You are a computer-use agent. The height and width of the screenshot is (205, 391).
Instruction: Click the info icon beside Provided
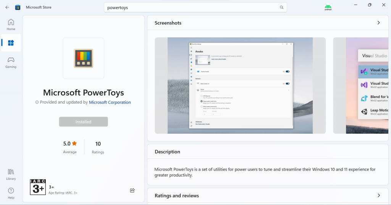37,102
